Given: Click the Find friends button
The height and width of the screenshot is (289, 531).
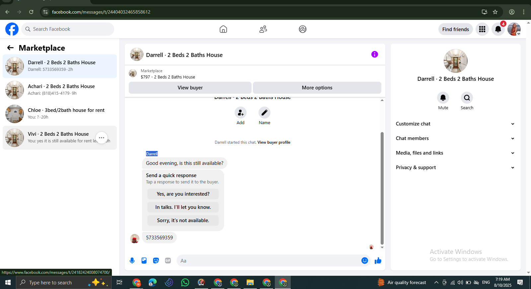Looking at the screenshot, I should point(456,29).
